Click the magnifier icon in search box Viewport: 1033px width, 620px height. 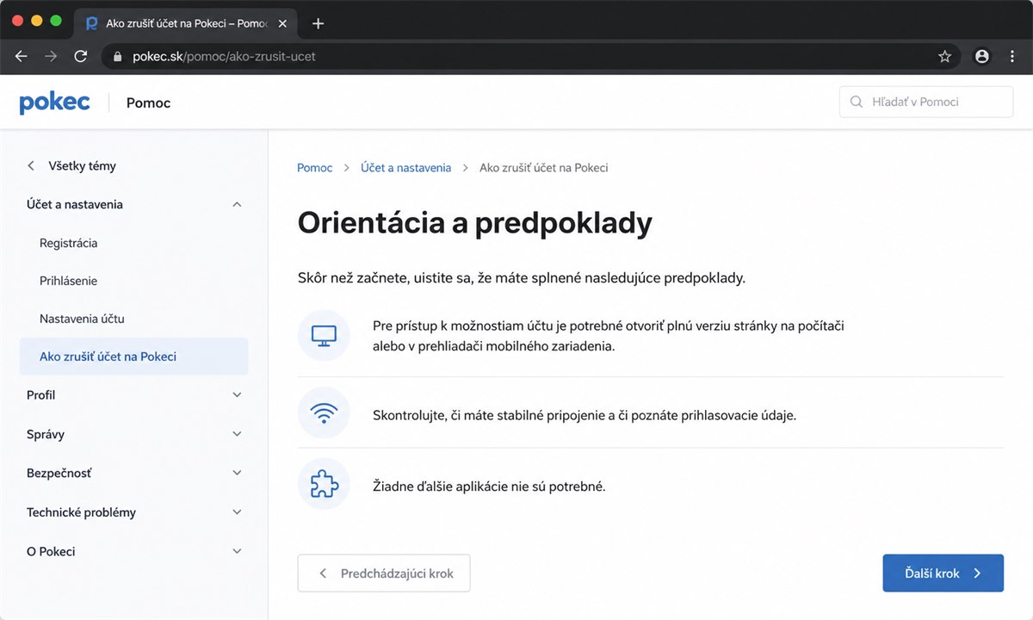857,102
